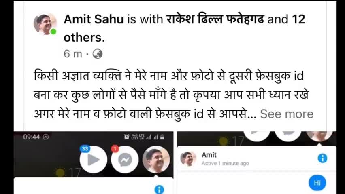The image size is (345, 194).
Task: Tap the play chat head with 33 badge
Action: point(93,160)
